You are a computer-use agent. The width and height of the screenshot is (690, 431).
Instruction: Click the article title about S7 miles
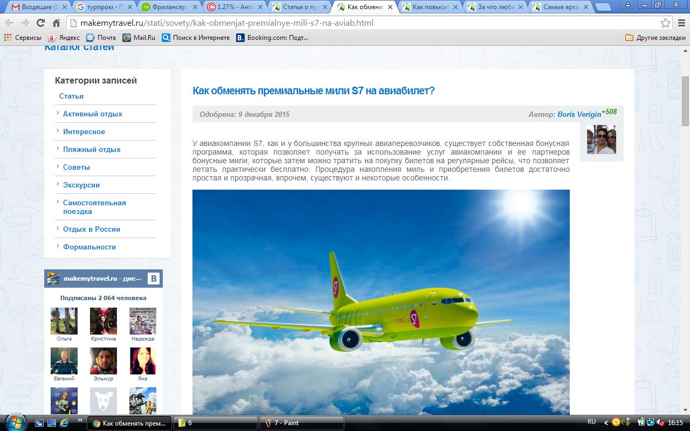pyautogui.click(x=314, y=91)
